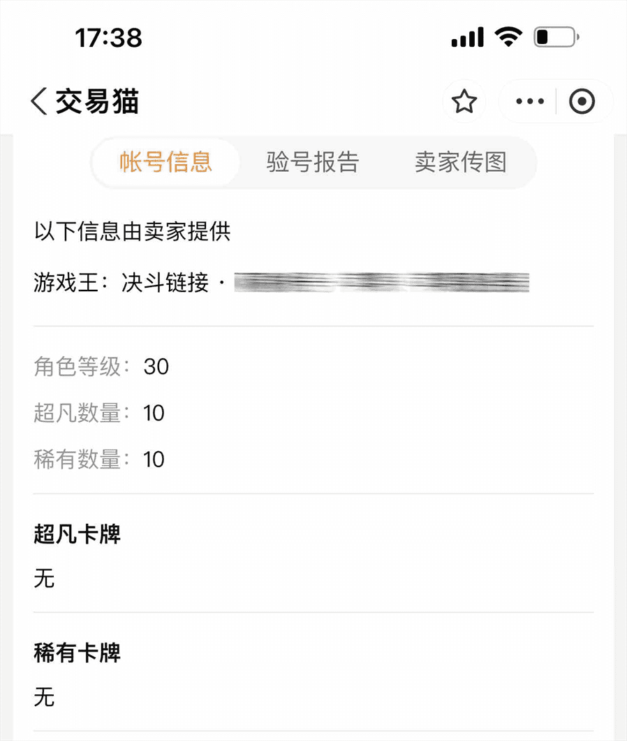Tap the back chevron beside 交易猫
The width and height of the screenshot is (627, 741).
point(39,101)
